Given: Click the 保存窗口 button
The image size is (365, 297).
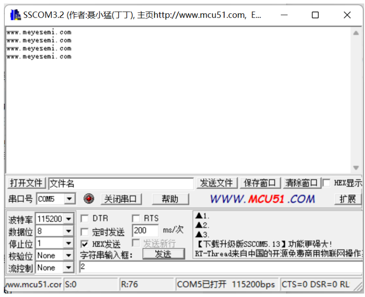Looking at the screenshot, I should (260, 183).
